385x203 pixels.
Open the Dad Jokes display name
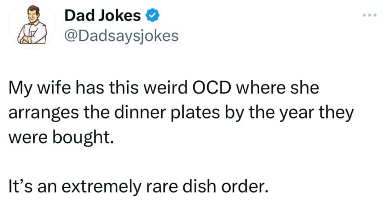[103, 16]
